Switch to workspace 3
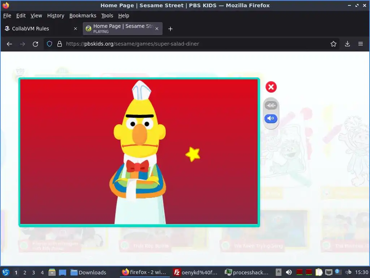The width and height of the screenshot is (370, 278). tap(34, 273)
